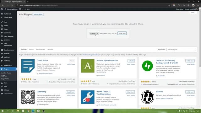This screenshot has height=113, width=201.
Task: Click the Akismet plugin icon
Action: [88, 66]
